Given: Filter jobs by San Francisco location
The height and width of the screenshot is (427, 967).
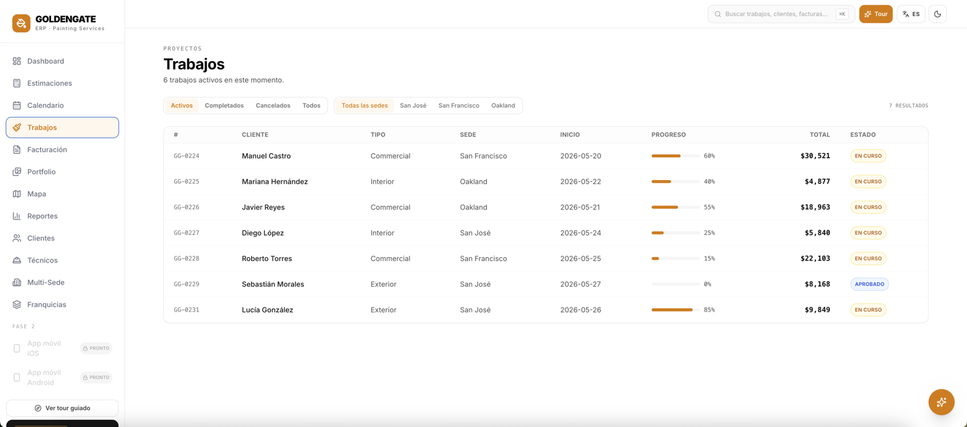Looking at the screenshot, I should pyautogui.click(x=459, y=105).
